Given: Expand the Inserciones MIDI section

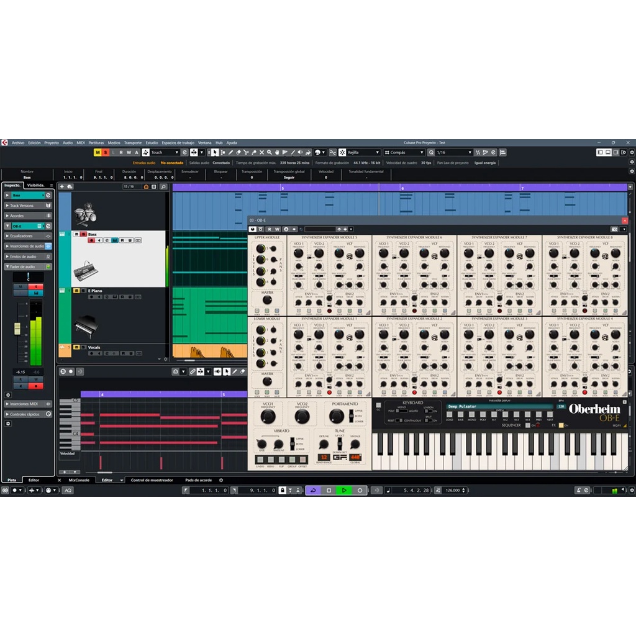Looking at the screenshot, I should [x=7, y=404].
